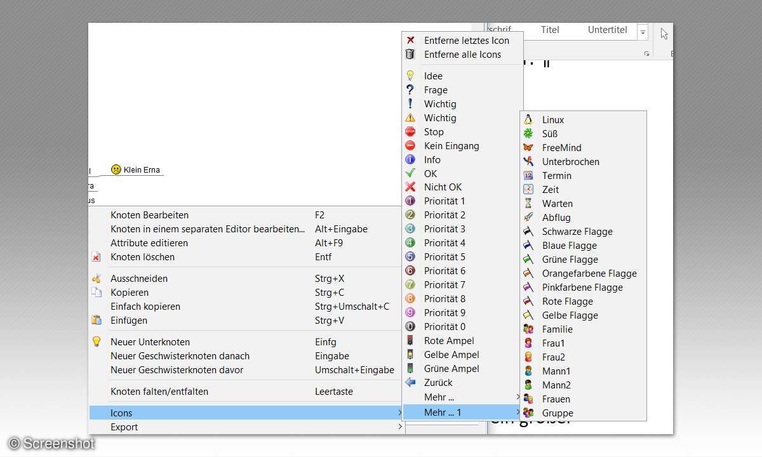Select Knoten falten/entfalten
The height and width of the screenshot is (457, 762).
click(246, 391)
